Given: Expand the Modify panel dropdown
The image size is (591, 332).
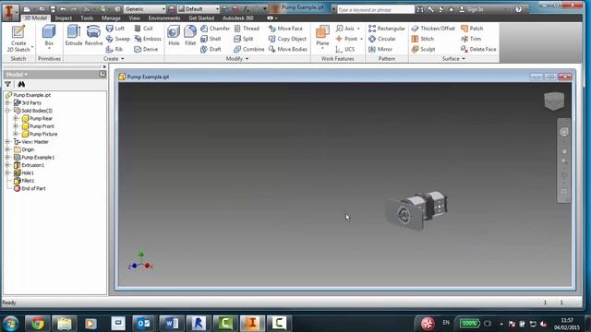Looking at the screenshot, I should click(237, 59).
